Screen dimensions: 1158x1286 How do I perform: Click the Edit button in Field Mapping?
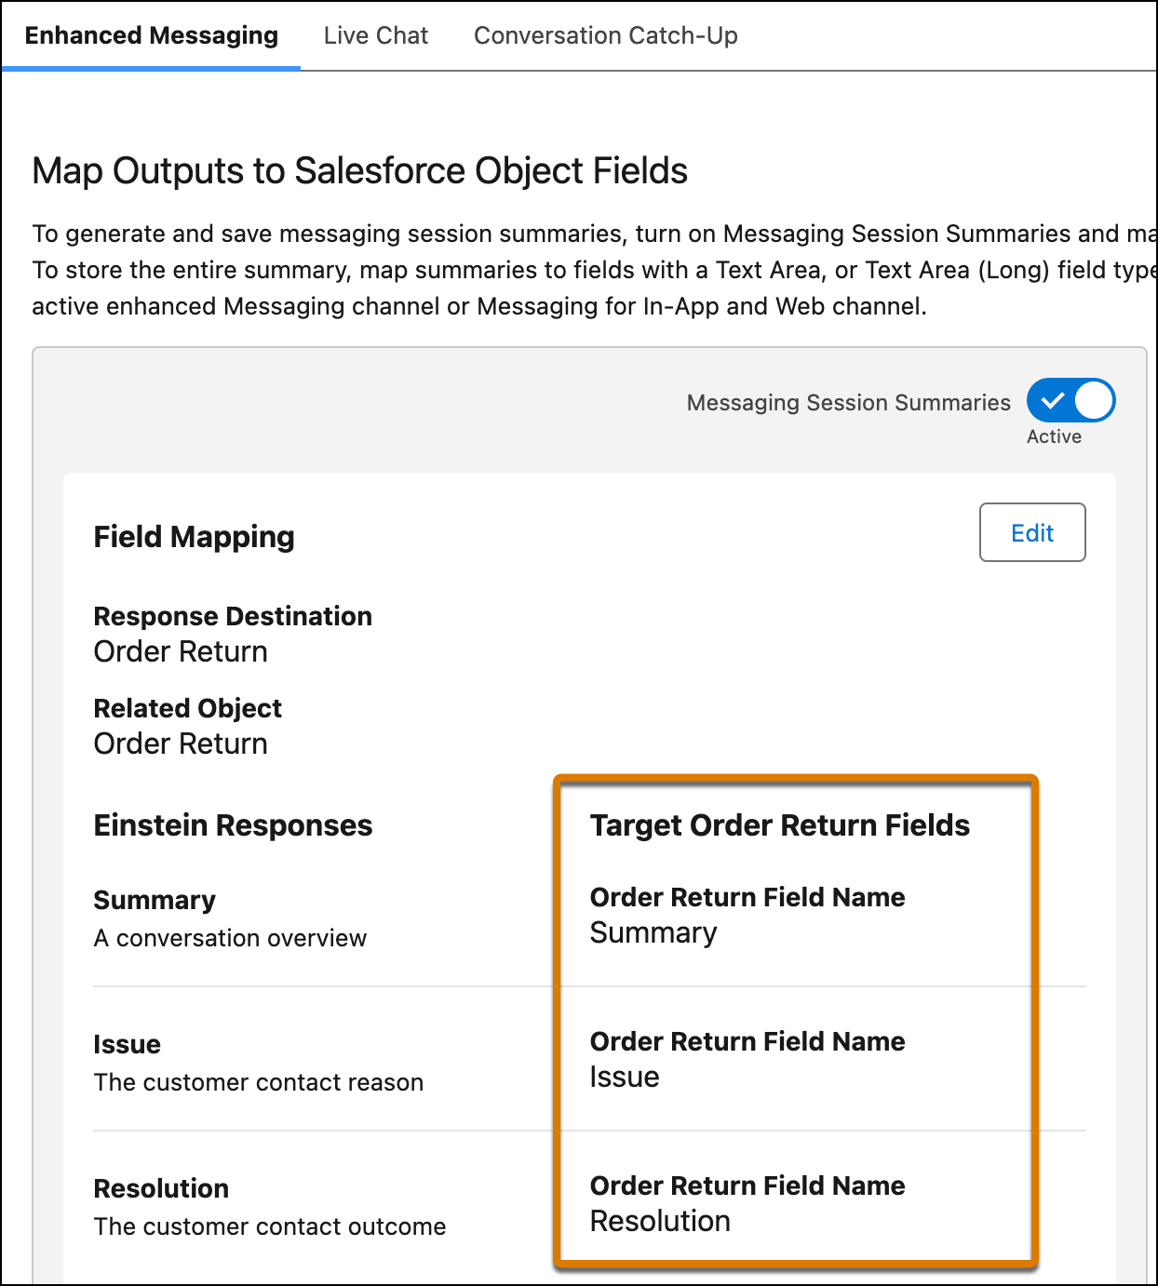(x=1031, y=532)
